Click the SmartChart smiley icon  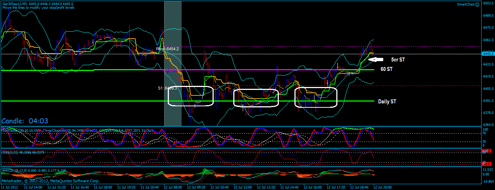(x=477, y=4)
